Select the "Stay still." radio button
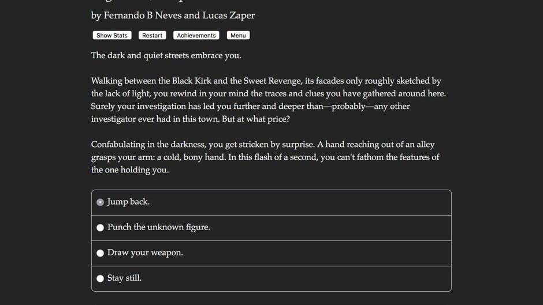Image resolution: width=543 pixels, height=305 pixels. tap(101, 278)
